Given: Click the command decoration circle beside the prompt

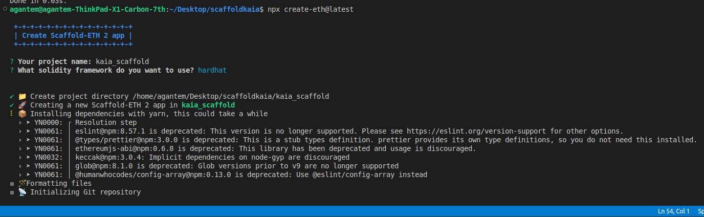Looking at the screenshot, I should 5,10.
